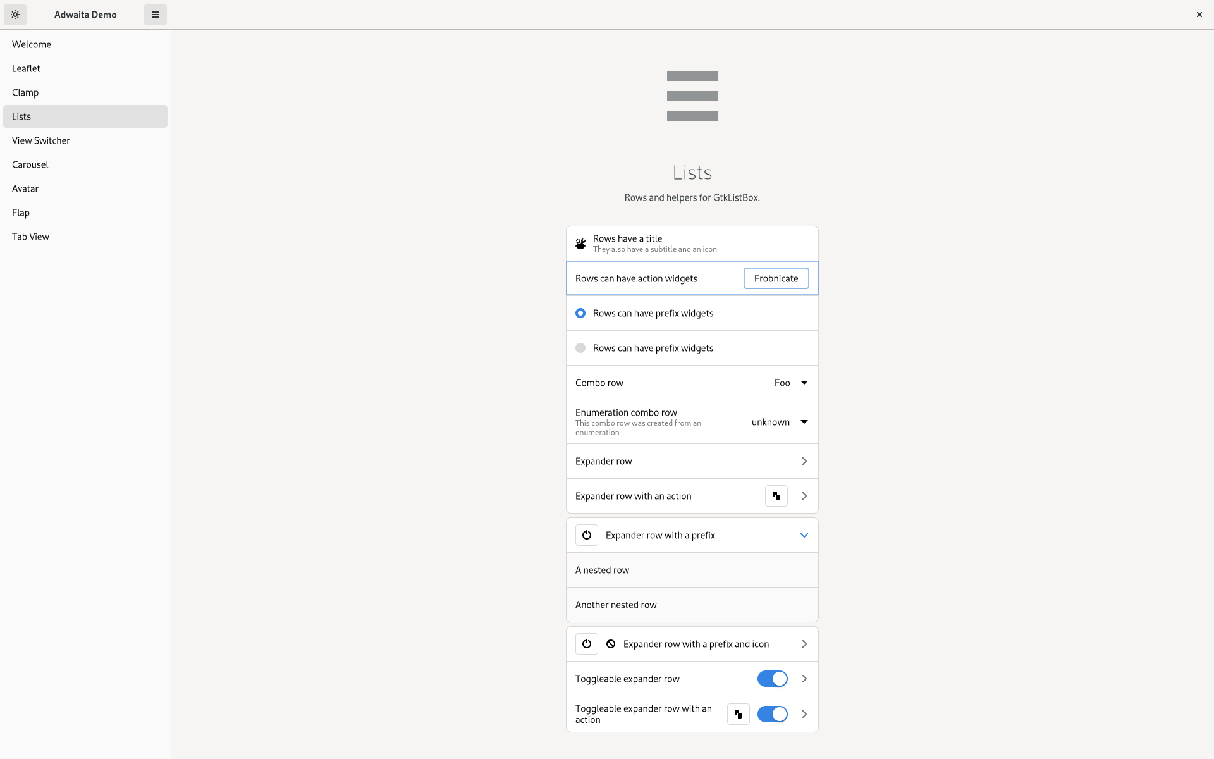Click the icon beside 'Rows have a title'
The width and height of the screenshot is (1214, 759).
click(580, 244)
